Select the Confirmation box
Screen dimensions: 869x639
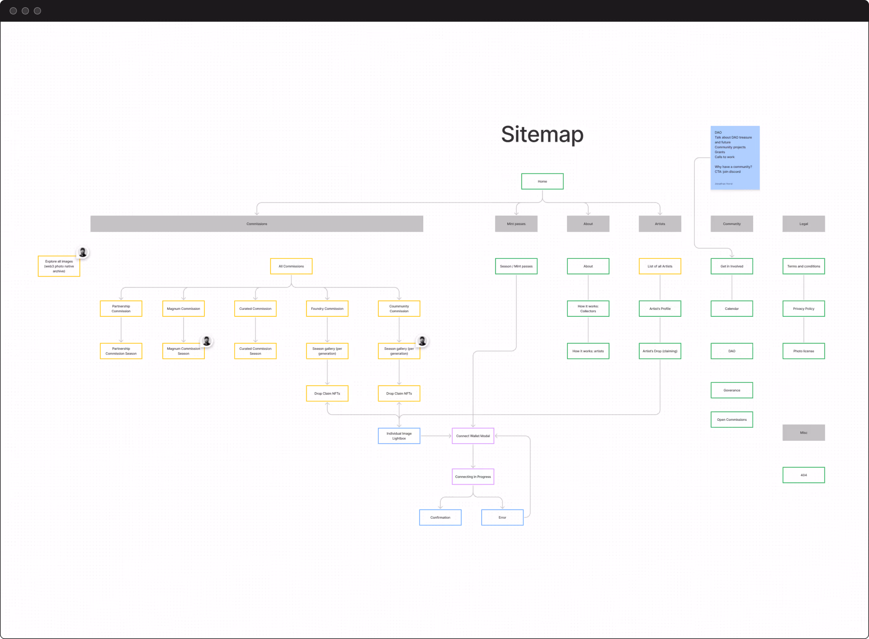pos(440,518)
